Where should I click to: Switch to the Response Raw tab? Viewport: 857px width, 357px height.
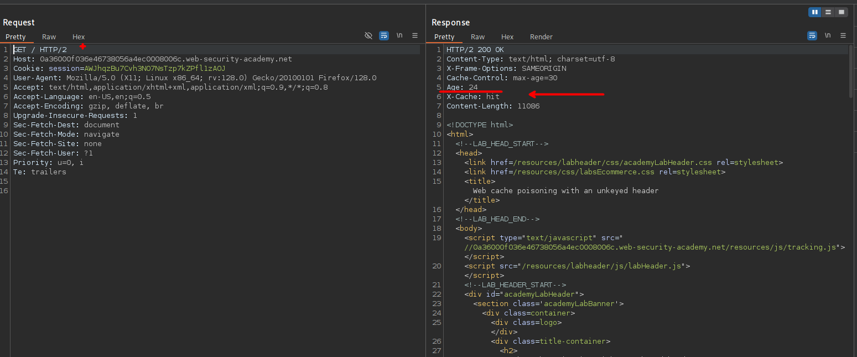coord(478,37)
